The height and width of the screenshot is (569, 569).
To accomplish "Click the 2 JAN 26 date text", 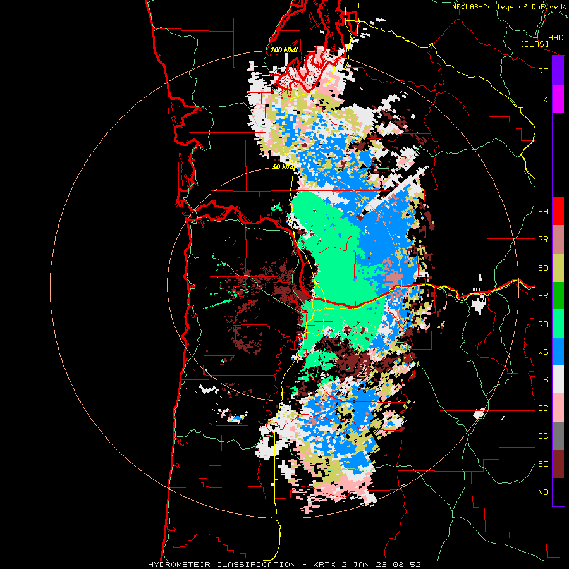I will [x=365, y=565].
